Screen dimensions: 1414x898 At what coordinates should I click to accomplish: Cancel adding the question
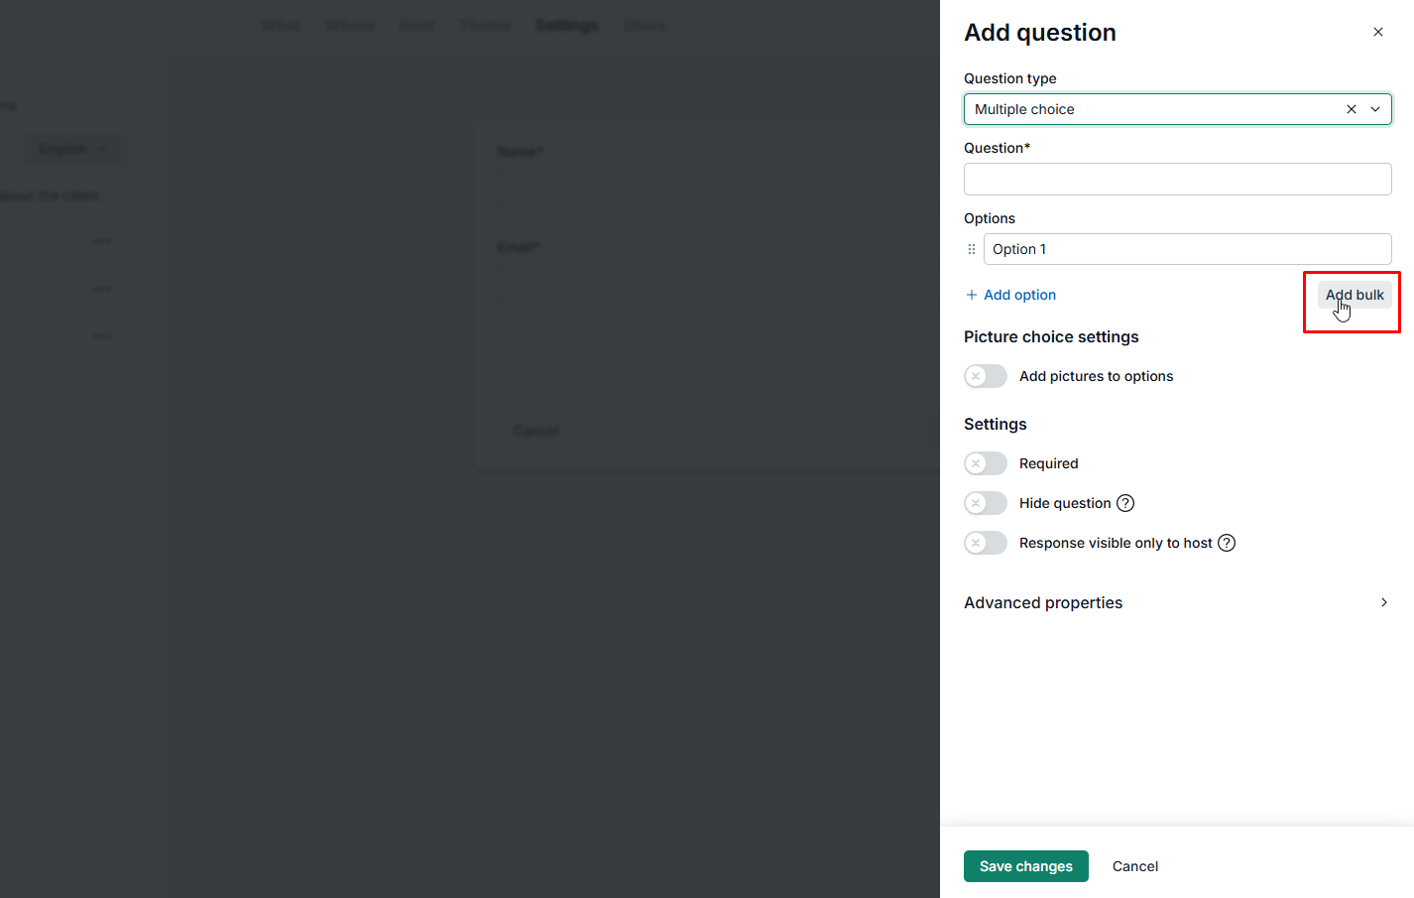click(x=1134, y=866)
